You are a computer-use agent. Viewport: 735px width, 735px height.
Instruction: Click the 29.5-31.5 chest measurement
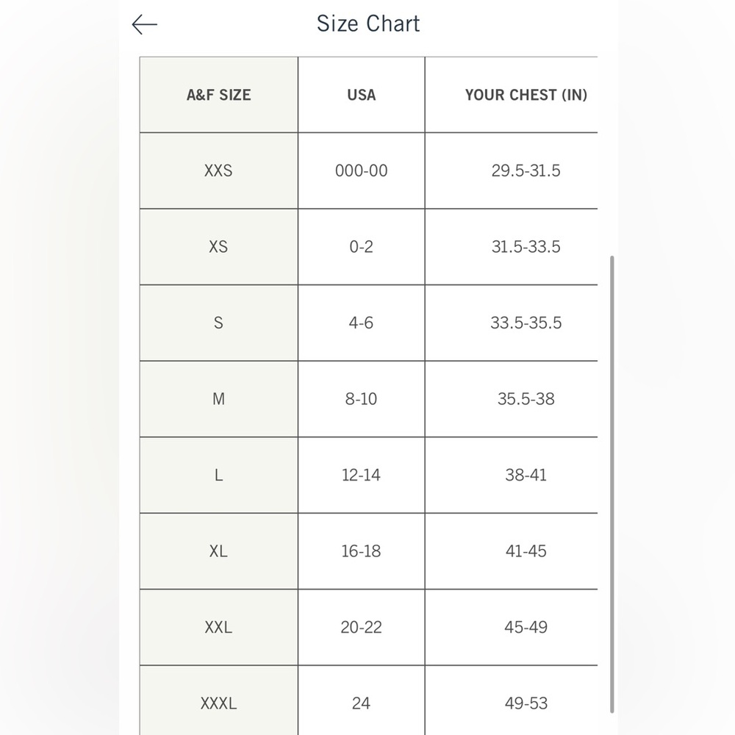pos(526,171)
